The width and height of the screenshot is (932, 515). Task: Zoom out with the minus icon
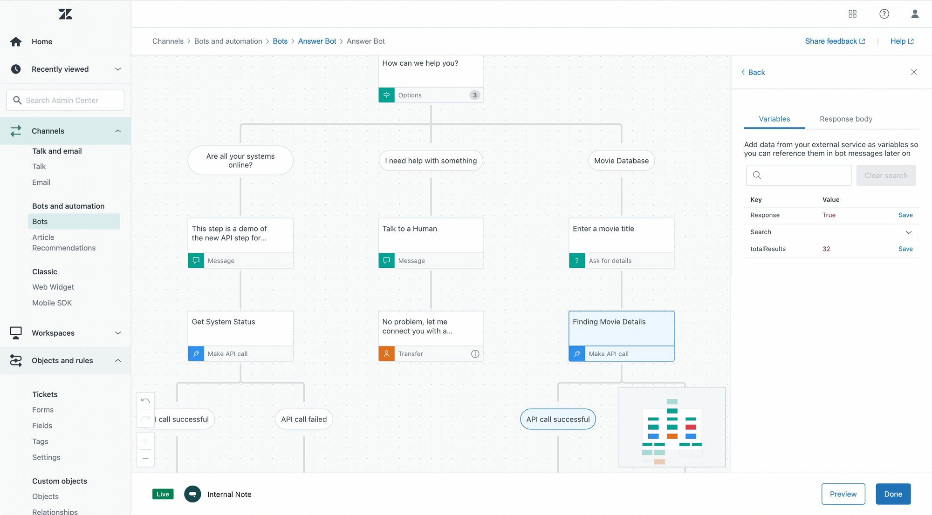145,459
